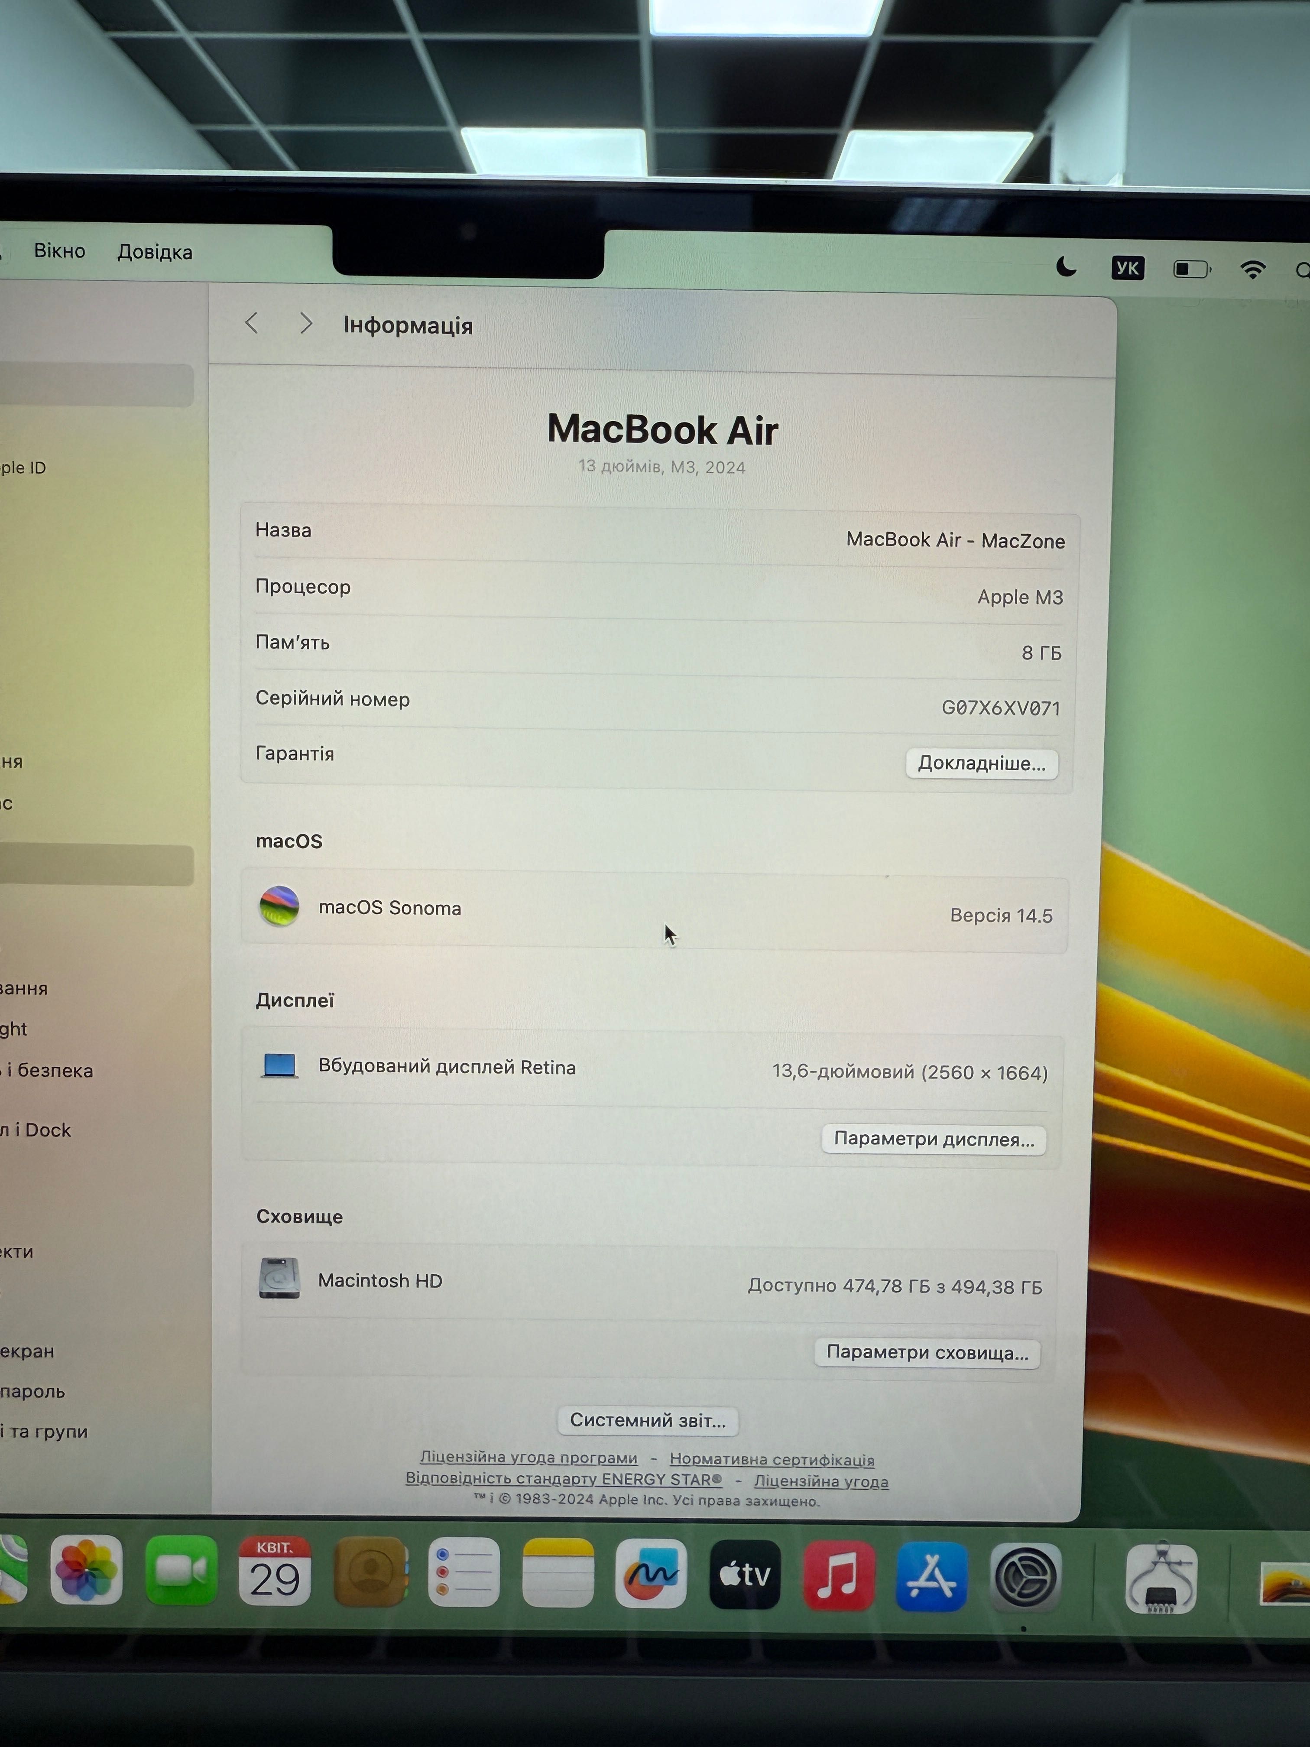Switch keyboard layout via УК indicator
The width and height of the screenshot is (1310, 1747).
tap(1127, 269)
